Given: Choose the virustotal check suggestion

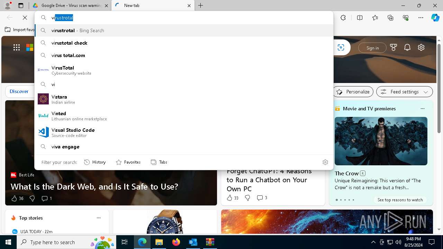Looking at the screenshot, I should (184, 43).
